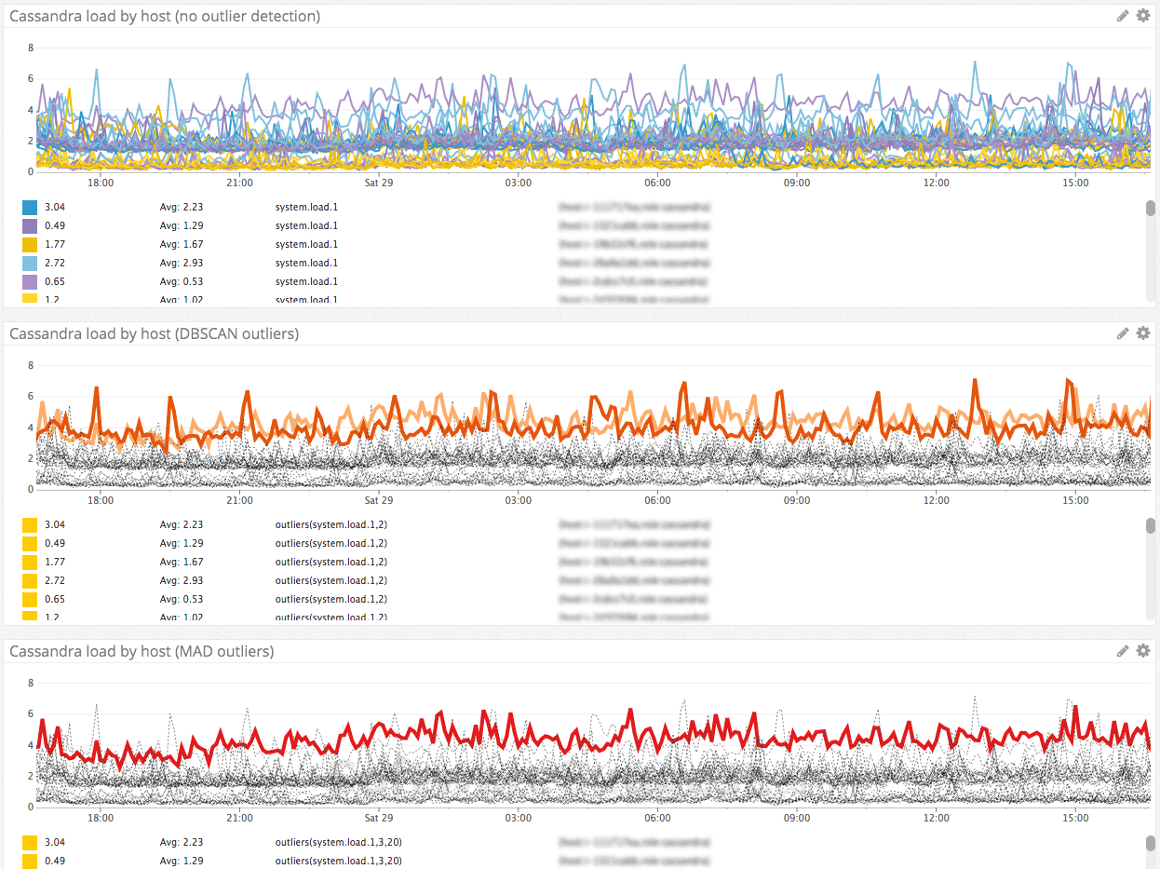Select the light blue swatch with Avg 2.93 in the first legend
The image size is (1160, 869).
click(x=30, y=263)
